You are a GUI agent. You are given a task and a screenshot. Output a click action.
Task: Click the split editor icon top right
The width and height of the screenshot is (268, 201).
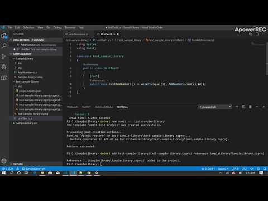[x=257, y=34]
